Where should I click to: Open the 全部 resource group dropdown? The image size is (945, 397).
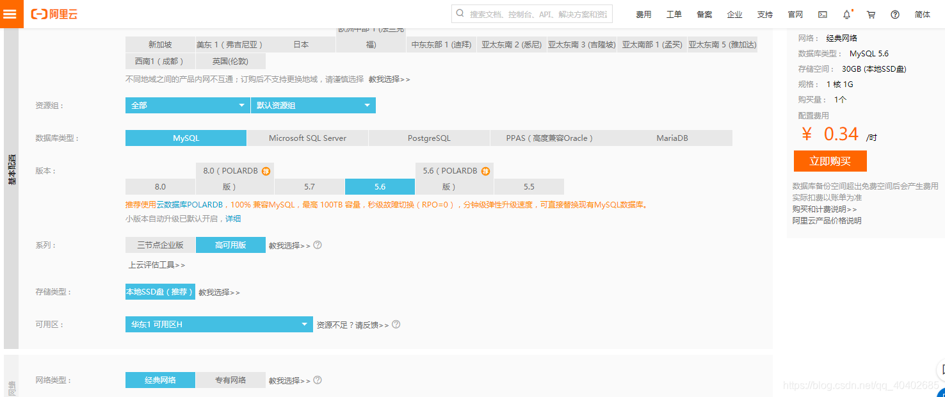186,104
